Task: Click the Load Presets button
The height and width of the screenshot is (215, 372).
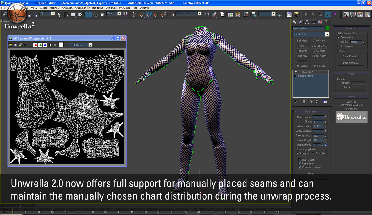Action: pyautogui.click(x=351, y=63)
